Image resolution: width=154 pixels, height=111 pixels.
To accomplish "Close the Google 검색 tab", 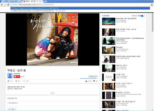I will coord(21,1).
